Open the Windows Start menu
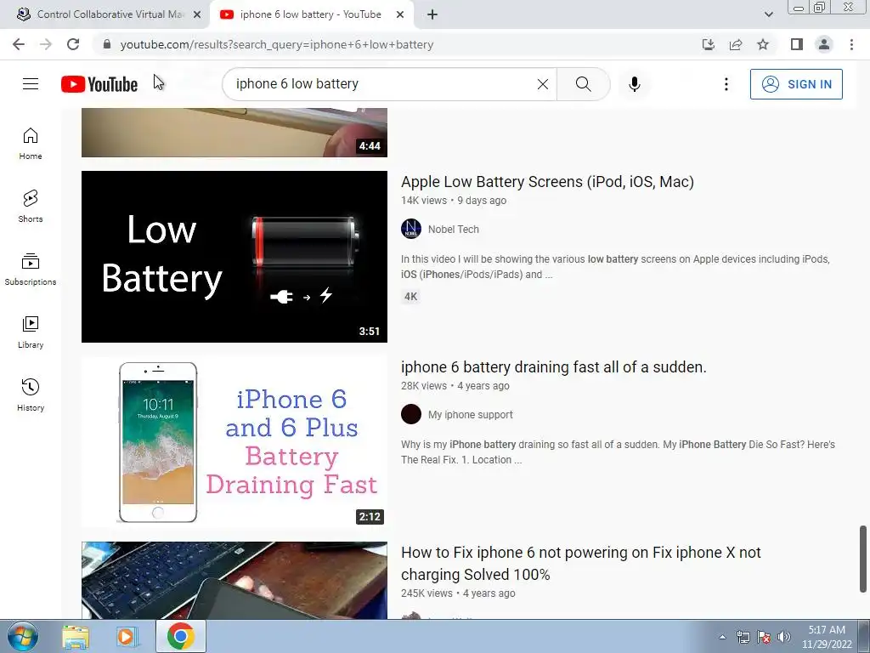The height and width of the screenshot is (653, 870). point(23,637)
